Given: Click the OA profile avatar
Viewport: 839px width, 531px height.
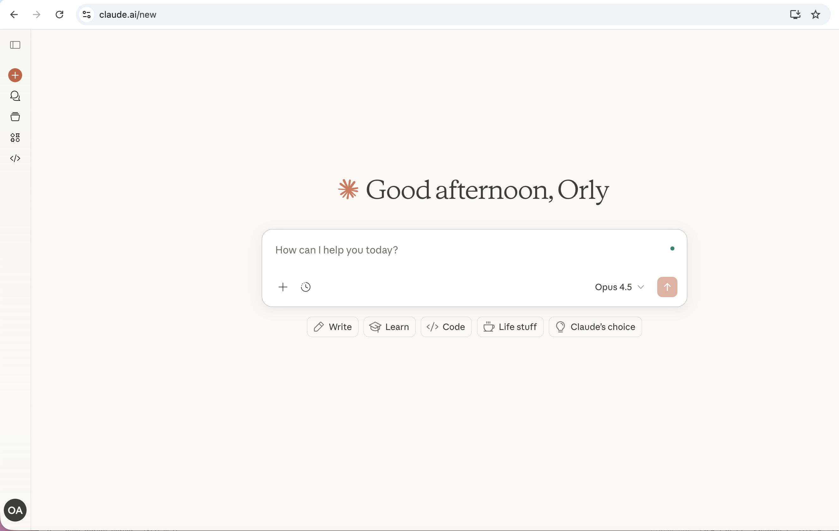Looking at the screenshot, I should (x=15, y=510).
